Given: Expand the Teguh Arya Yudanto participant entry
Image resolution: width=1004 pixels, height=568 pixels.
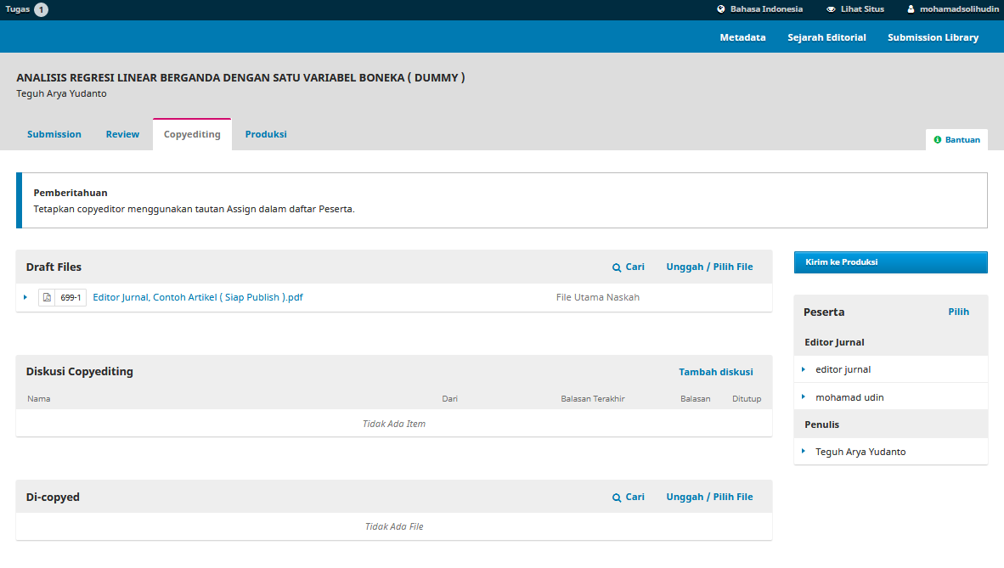Looking at the screenshot, I should point(804,451).
